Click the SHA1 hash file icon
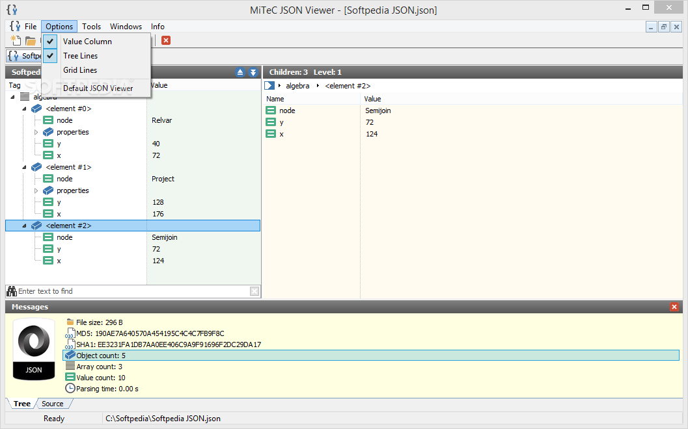The width and height of the screenshot is (688, 429). tap(70, 344)
